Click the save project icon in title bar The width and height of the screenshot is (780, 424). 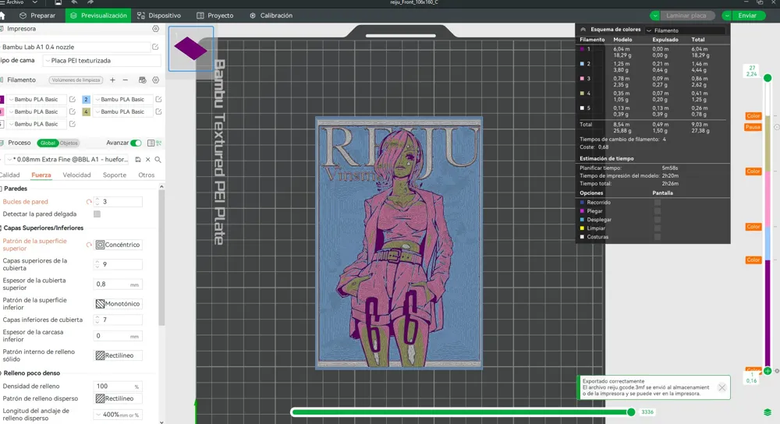(58, 2)
